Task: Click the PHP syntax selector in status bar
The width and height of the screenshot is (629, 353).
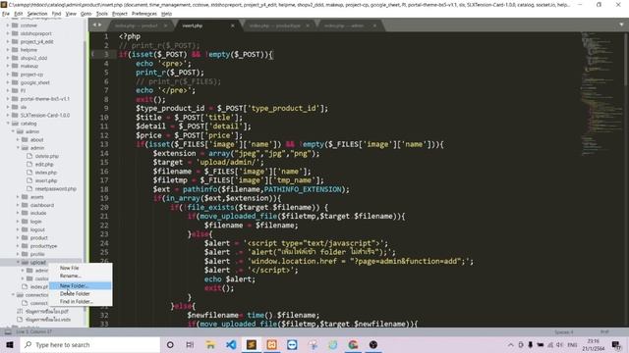Action: pyautogui.click(x=604, y=332)
